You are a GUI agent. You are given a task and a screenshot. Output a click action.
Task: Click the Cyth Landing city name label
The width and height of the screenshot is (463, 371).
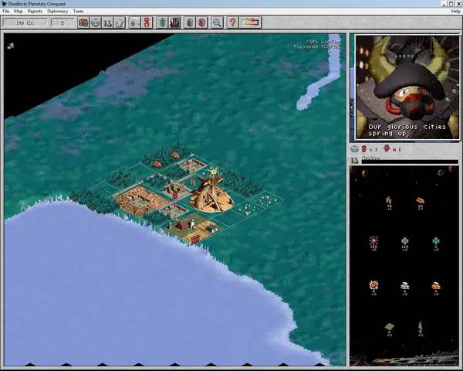[x=323, y=42]
